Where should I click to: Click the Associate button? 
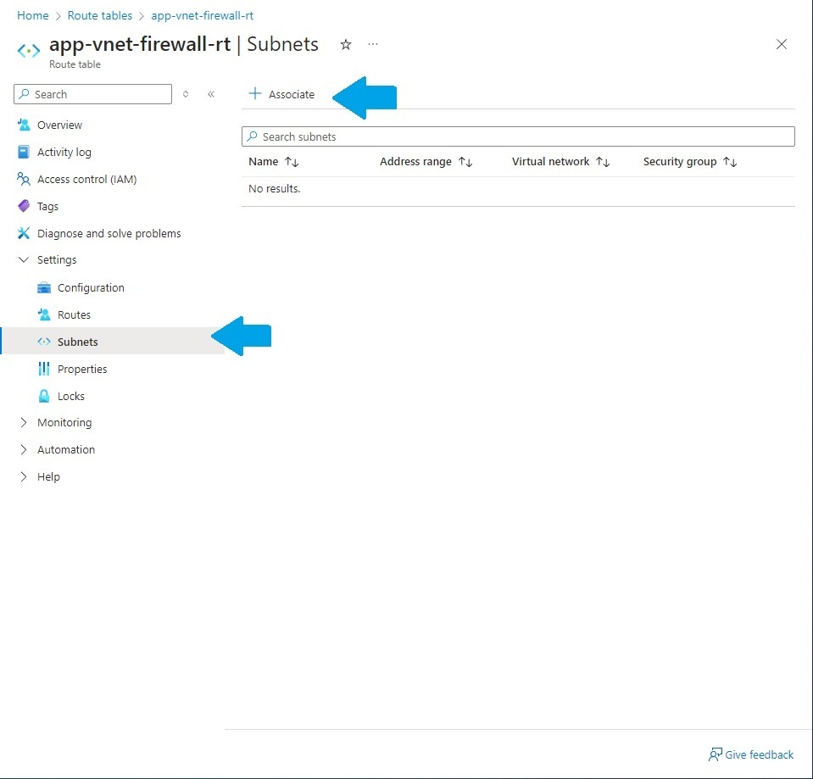coord(281,94)
